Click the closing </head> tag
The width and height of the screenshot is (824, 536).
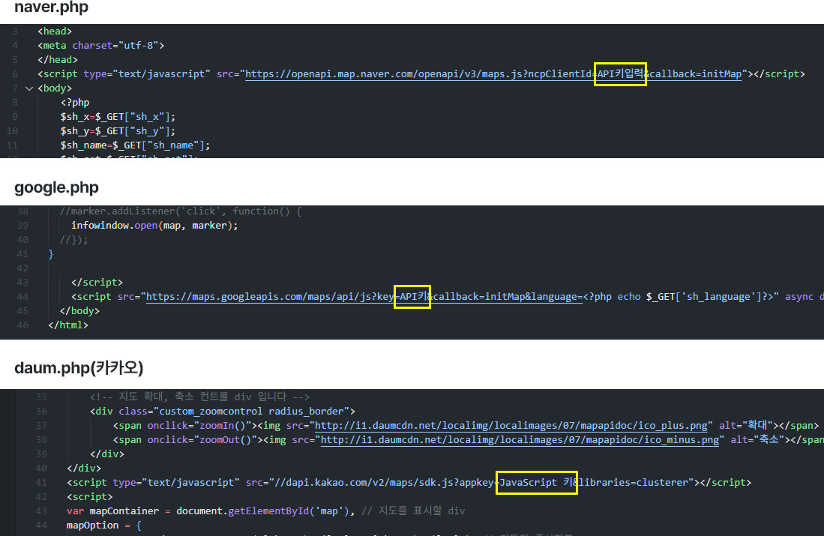[58, 60]
